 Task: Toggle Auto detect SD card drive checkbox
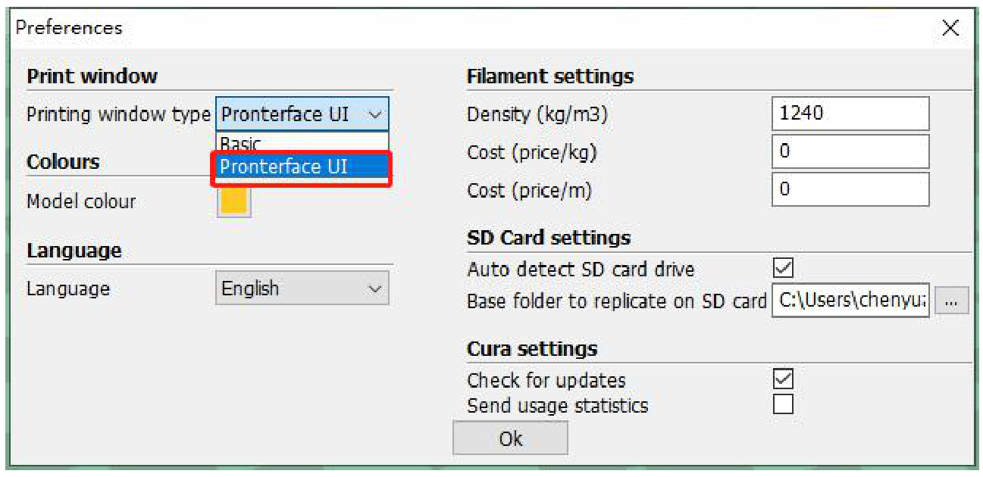783,268
